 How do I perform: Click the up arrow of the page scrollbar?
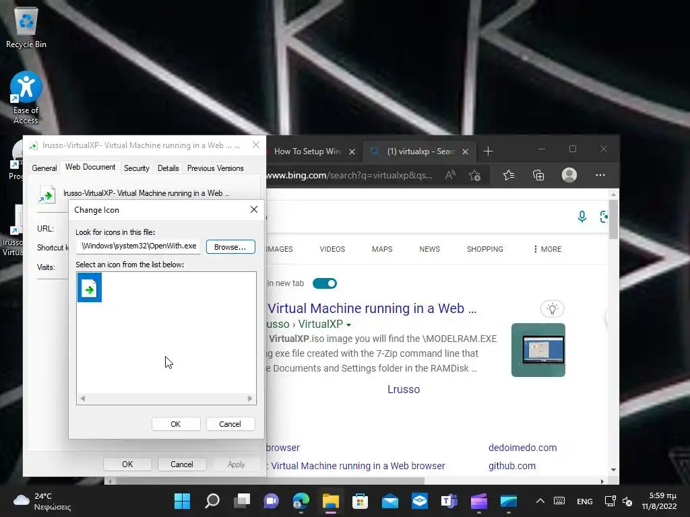tap(613, 194)
